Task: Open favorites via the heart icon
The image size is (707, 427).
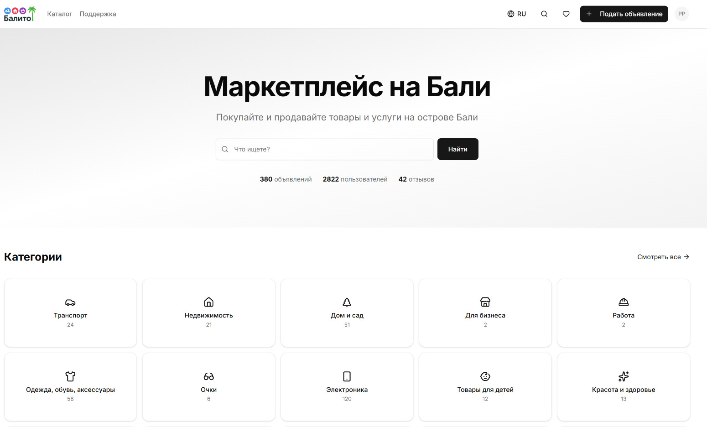Action: 566,14
